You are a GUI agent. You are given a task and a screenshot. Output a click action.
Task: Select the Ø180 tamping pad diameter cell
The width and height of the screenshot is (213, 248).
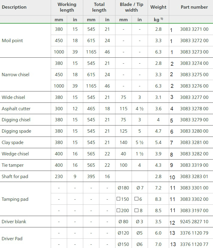(123, 188)
